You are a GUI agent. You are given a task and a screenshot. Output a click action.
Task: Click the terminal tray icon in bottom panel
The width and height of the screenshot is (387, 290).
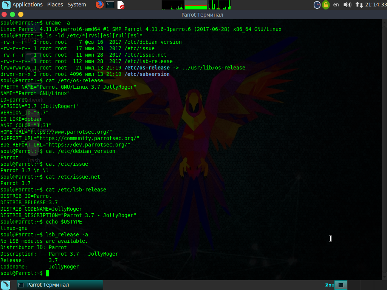pyautogui.click(x=341, y=285)
